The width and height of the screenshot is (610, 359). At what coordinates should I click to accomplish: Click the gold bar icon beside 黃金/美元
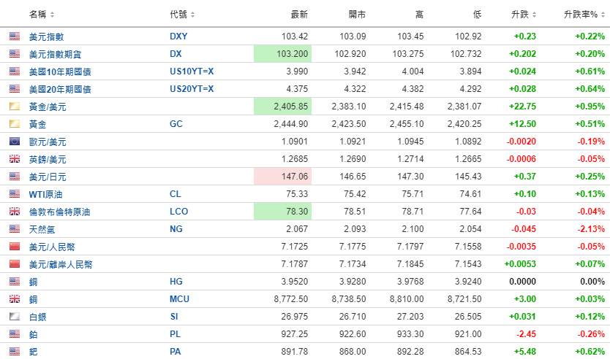click(15, 107)
